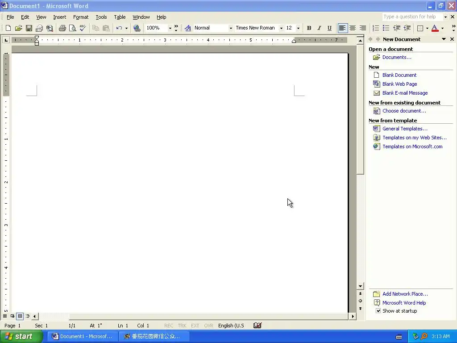457x343 pixels.
Task: Click the orange magnifier tray icon
Action: (x=424, y=336)
